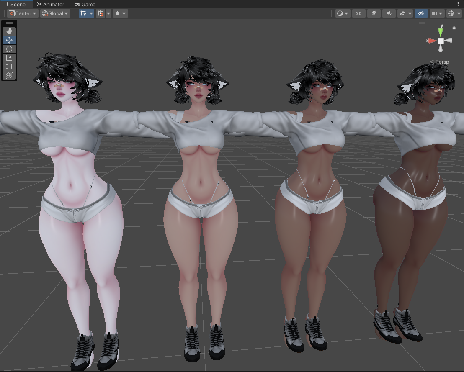Click the orientation overlay drag handle
Screen dimensions: 464x372
click(x=422, y=23)
